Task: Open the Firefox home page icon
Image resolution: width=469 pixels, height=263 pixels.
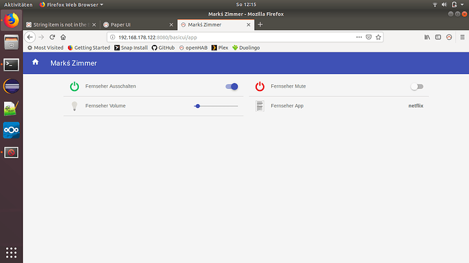Action: click(x=63, y=37)
